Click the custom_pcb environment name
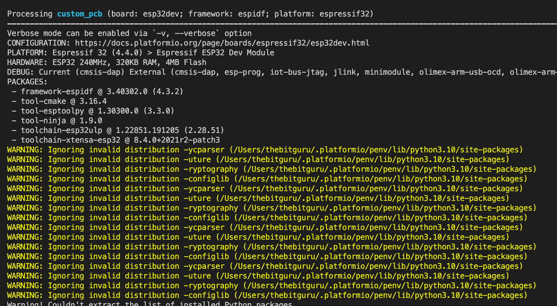The width and height of the screenshot is (557, 306). 80,14
